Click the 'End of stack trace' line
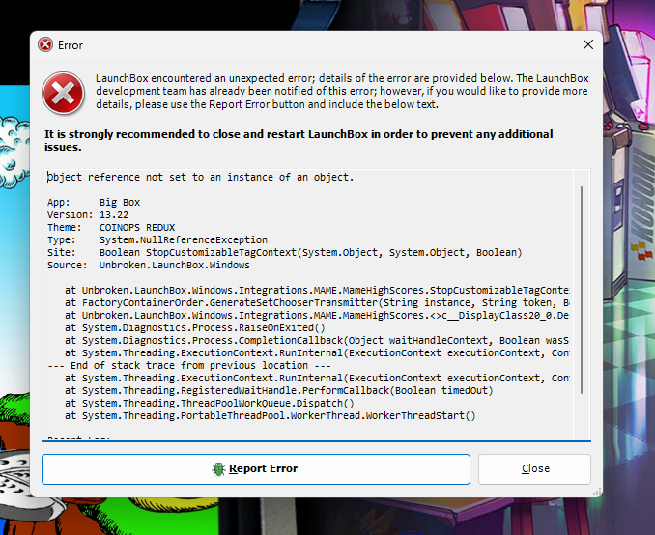The image size is (655, 535). point(188,365)
